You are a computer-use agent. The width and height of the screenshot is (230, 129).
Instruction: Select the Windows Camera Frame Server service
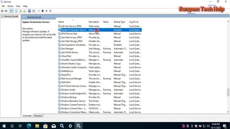[100, 105]
